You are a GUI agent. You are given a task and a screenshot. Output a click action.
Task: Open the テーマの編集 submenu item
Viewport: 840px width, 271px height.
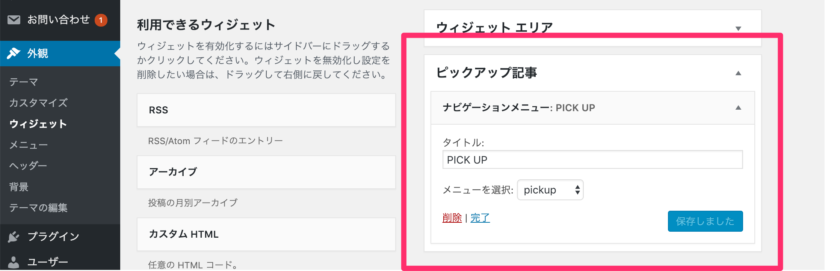(x=38, y=208)
